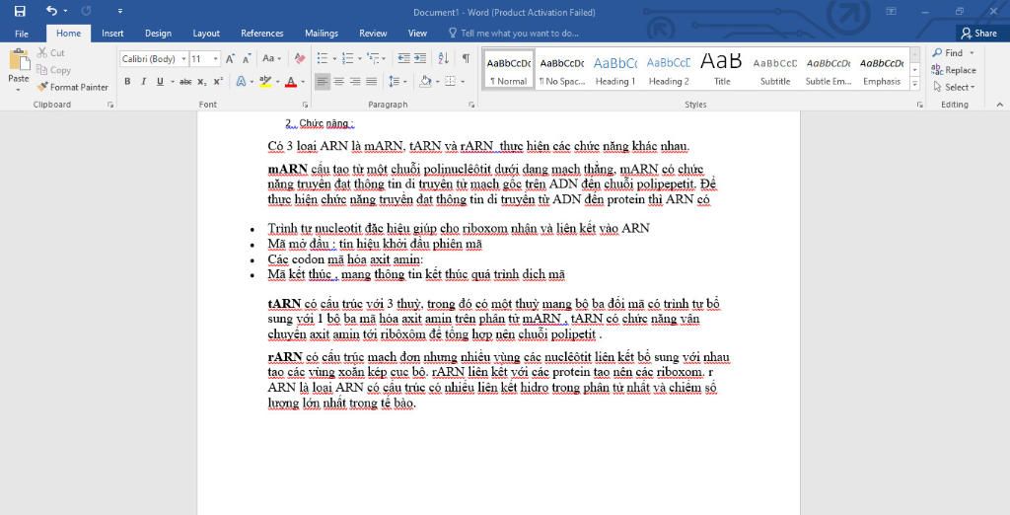Apply bullet list formatting

pos(324,58)
